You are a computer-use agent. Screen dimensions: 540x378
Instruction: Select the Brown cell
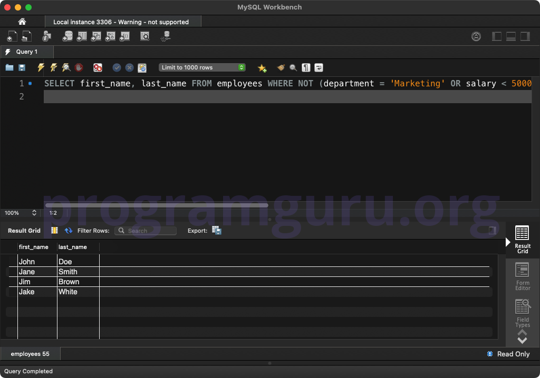pyautogui.click(x=78, y=282)
